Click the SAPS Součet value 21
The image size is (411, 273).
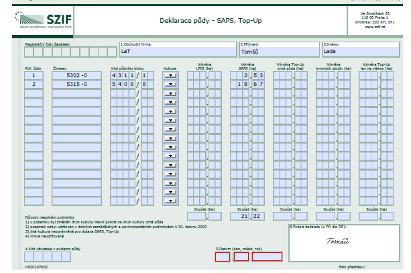tap(239, 217)
